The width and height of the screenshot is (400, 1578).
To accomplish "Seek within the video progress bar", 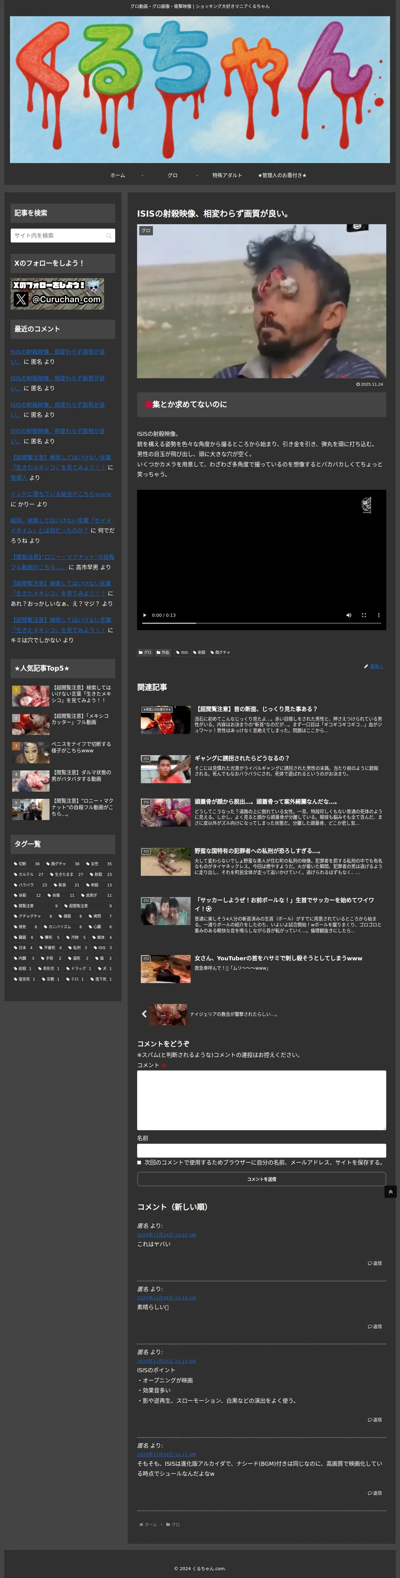I will [261, 623].
